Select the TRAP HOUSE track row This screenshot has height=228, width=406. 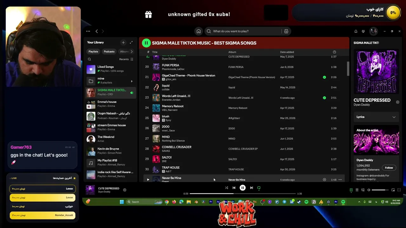244,169
